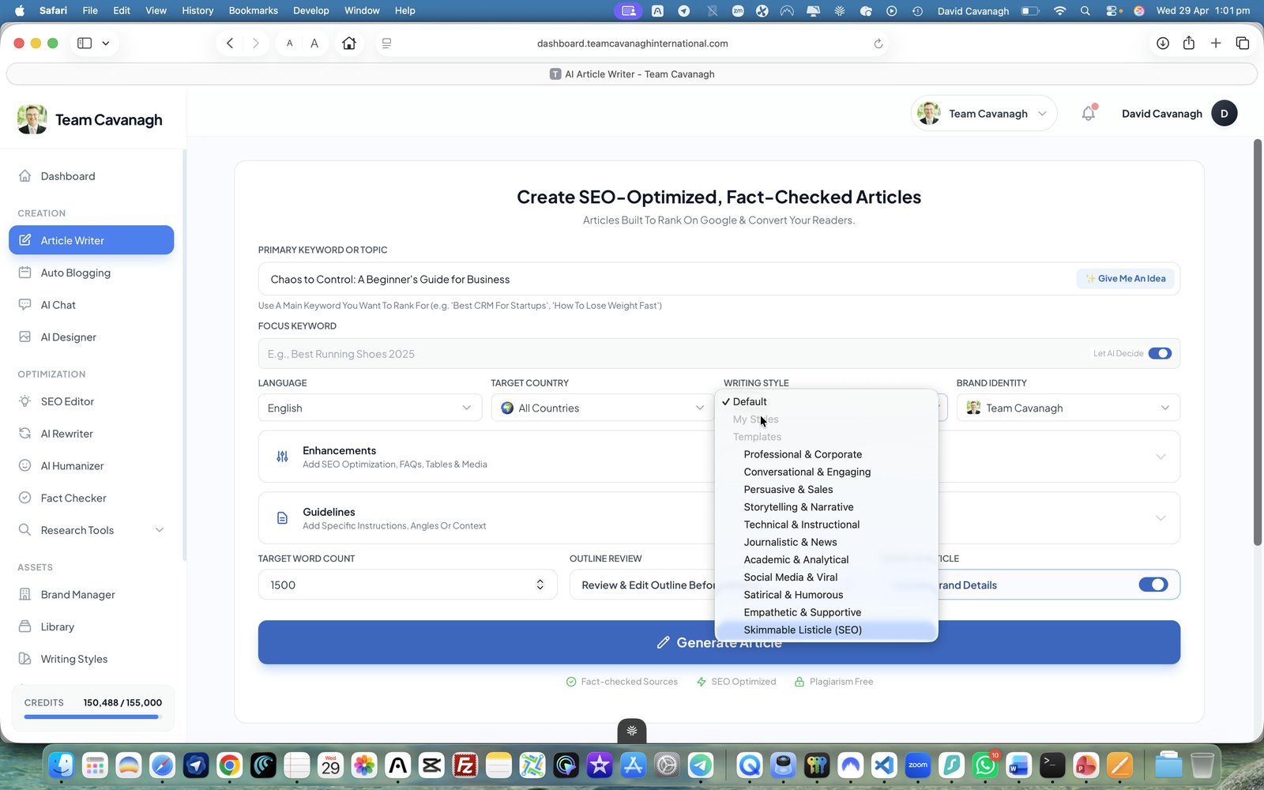Click the page vertical scrollbar
The height and width of the screenshot is (790, 1264).
pyautogui.click(x=1258, y=342)
